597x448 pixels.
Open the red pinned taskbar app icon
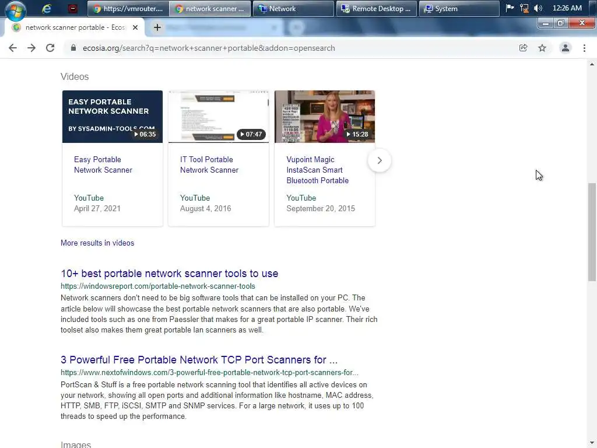pos(72,8)
